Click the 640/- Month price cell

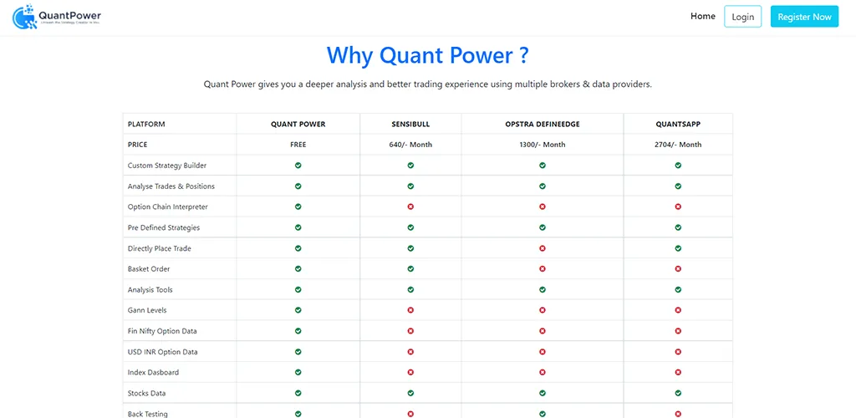[x=410, y=145]
